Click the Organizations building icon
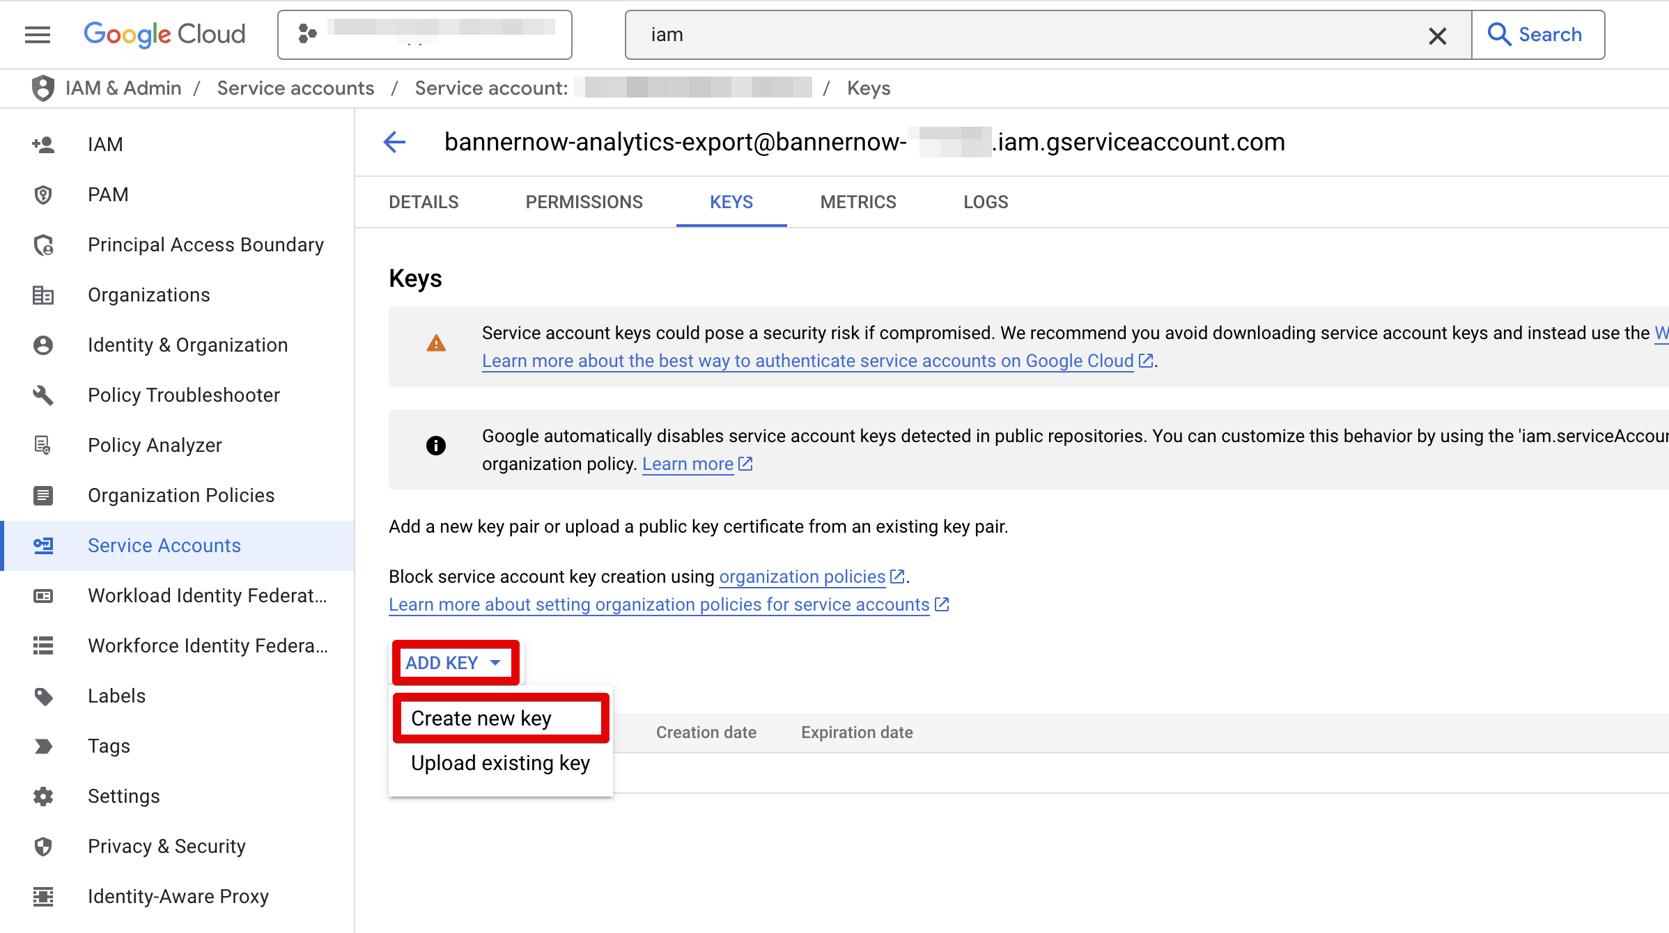The height and width of the screenshot is (933, 1669). (x=43, y=295)
